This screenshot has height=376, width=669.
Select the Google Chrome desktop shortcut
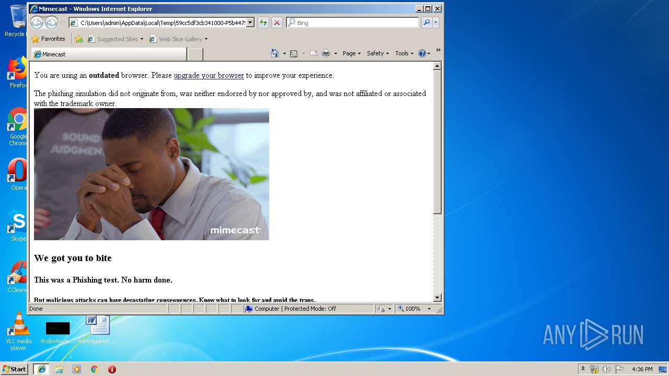(18, 126)
